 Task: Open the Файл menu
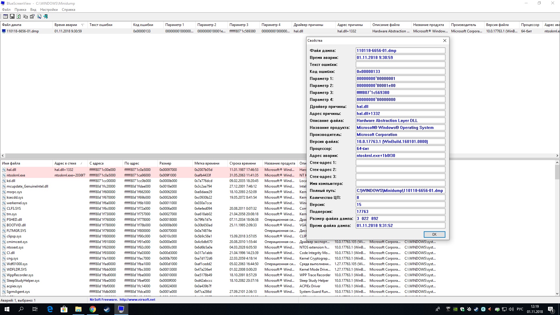[6, 10]
